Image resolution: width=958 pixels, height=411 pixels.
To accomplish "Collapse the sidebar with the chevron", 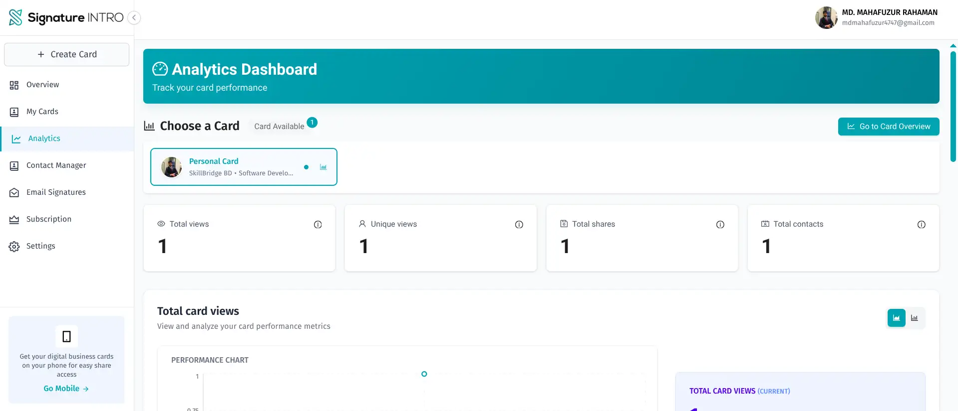I will click(x=134, y=18).
